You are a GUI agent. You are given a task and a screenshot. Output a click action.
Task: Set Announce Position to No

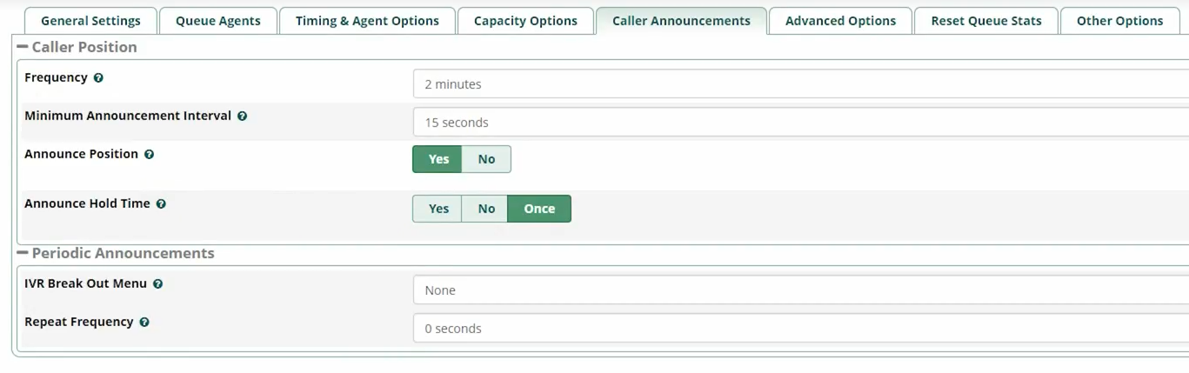point(486,159)
